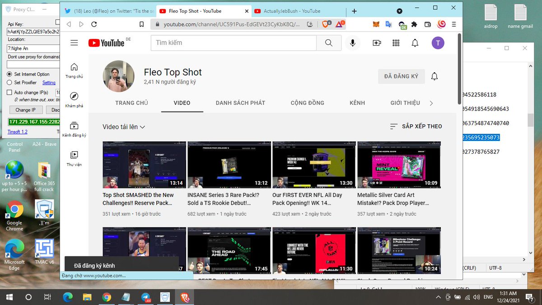Enable Auto change IP(s) checkbox
Image resolution: width=542 pixels, height=305 pixels.
click(x=9, y=93)
